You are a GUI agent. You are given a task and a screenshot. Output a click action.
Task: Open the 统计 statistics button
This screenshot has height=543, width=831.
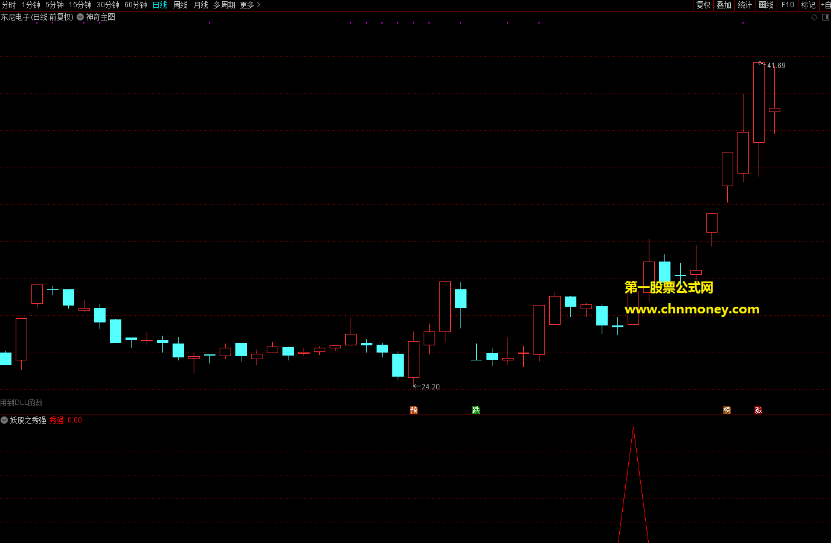(x=745, y=5)
